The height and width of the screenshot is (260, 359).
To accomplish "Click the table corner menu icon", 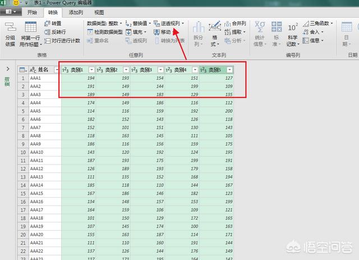I will tap(23, 70).
